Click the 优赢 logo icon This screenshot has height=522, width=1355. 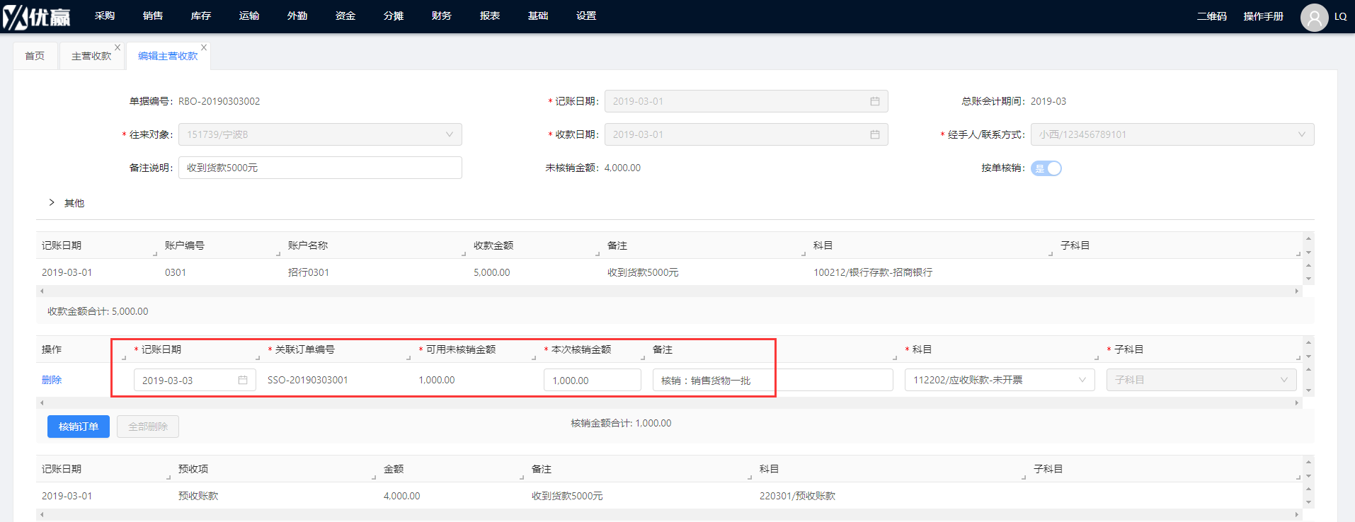37,16
